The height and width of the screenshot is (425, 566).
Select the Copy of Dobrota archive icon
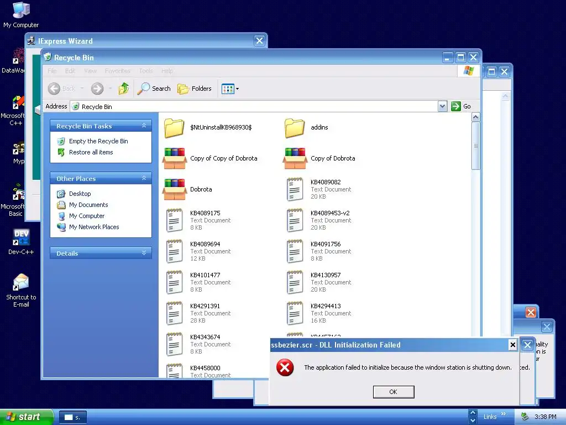coord(295,158)
